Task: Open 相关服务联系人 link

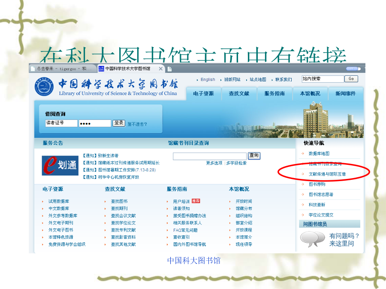Action: pos(187,223)
